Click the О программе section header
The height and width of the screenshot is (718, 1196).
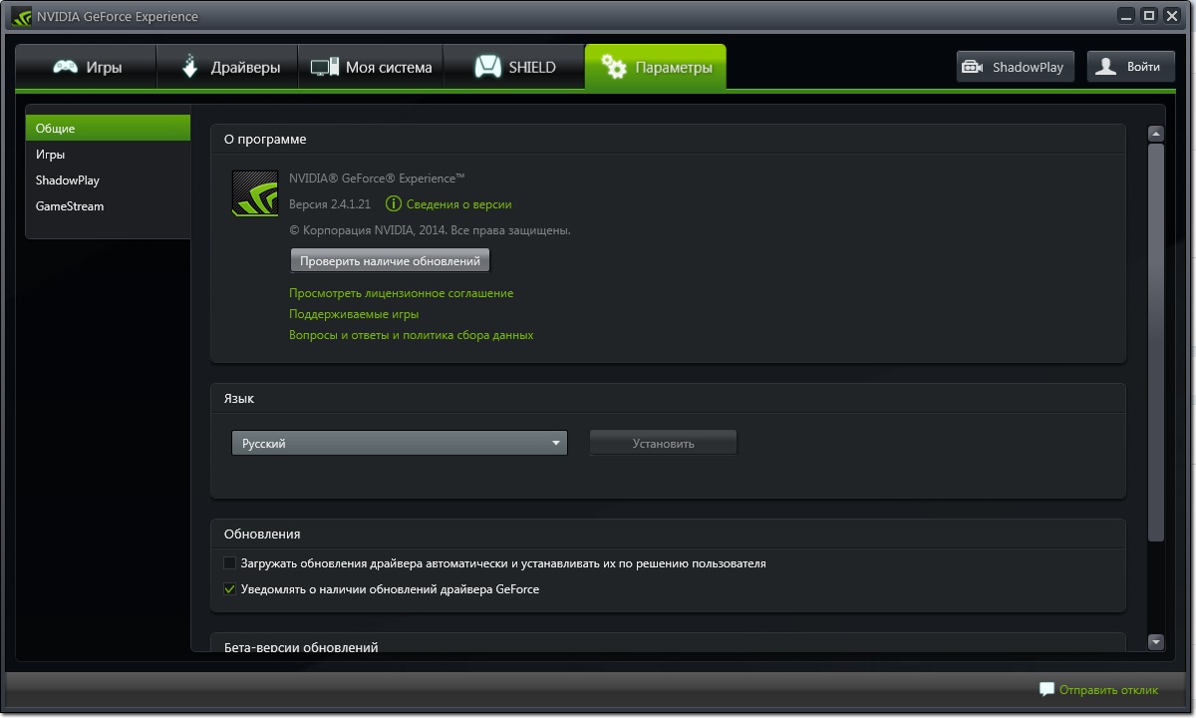click(265, 140)
